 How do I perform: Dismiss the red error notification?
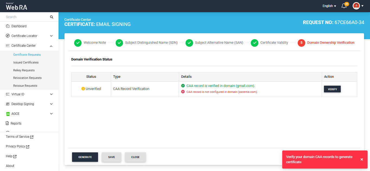[362, 159]
